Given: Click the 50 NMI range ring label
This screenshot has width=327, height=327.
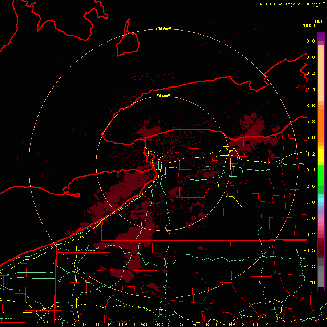Looking at the screenshot, I should pos(163,96).
